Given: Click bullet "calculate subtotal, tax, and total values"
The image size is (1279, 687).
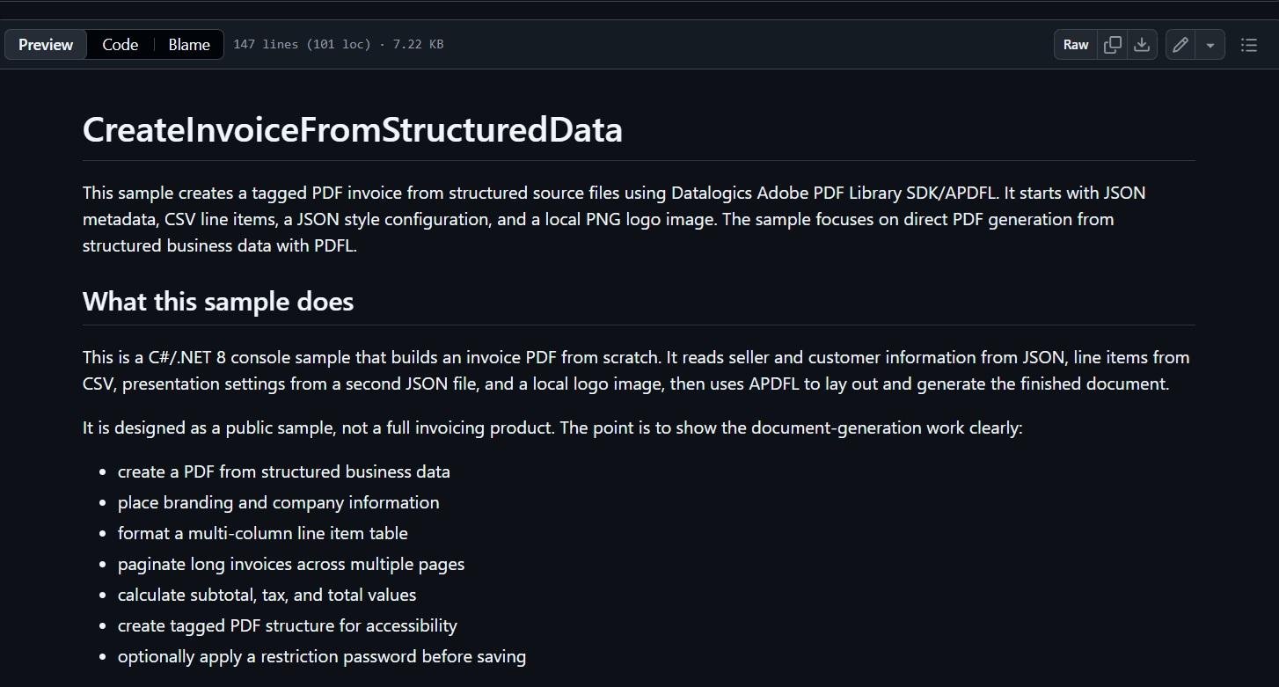Looking at the screenshot, I should [x=267, y=595].
